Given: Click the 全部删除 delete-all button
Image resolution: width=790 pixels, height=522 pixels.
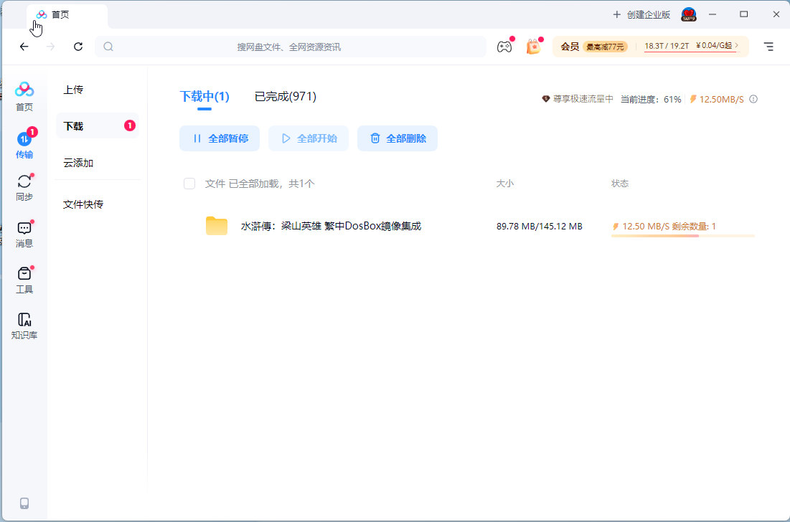Looking at the screenshot, I should tap(397, 138).
